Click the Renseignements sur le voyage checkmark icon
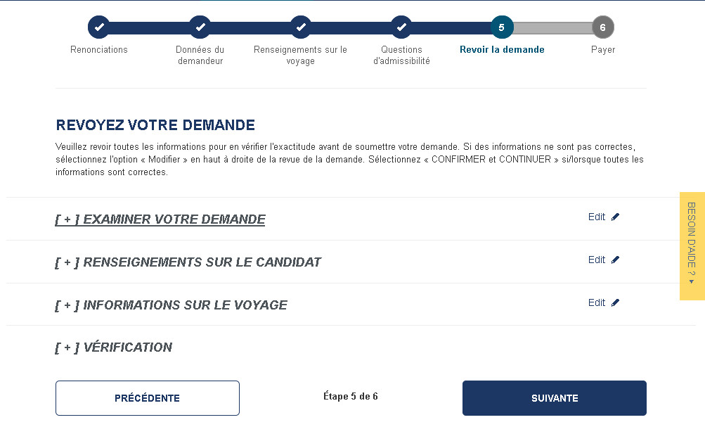The image size is (705, 434). click(x=300, y=27)
